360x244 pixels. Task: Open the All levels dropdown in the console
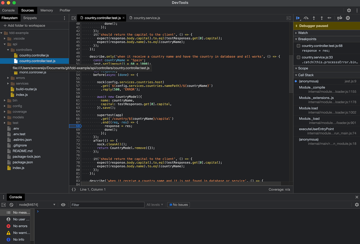(x=155, y=205)
